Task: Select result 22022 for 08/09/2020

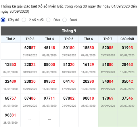Action: [30, 65]
